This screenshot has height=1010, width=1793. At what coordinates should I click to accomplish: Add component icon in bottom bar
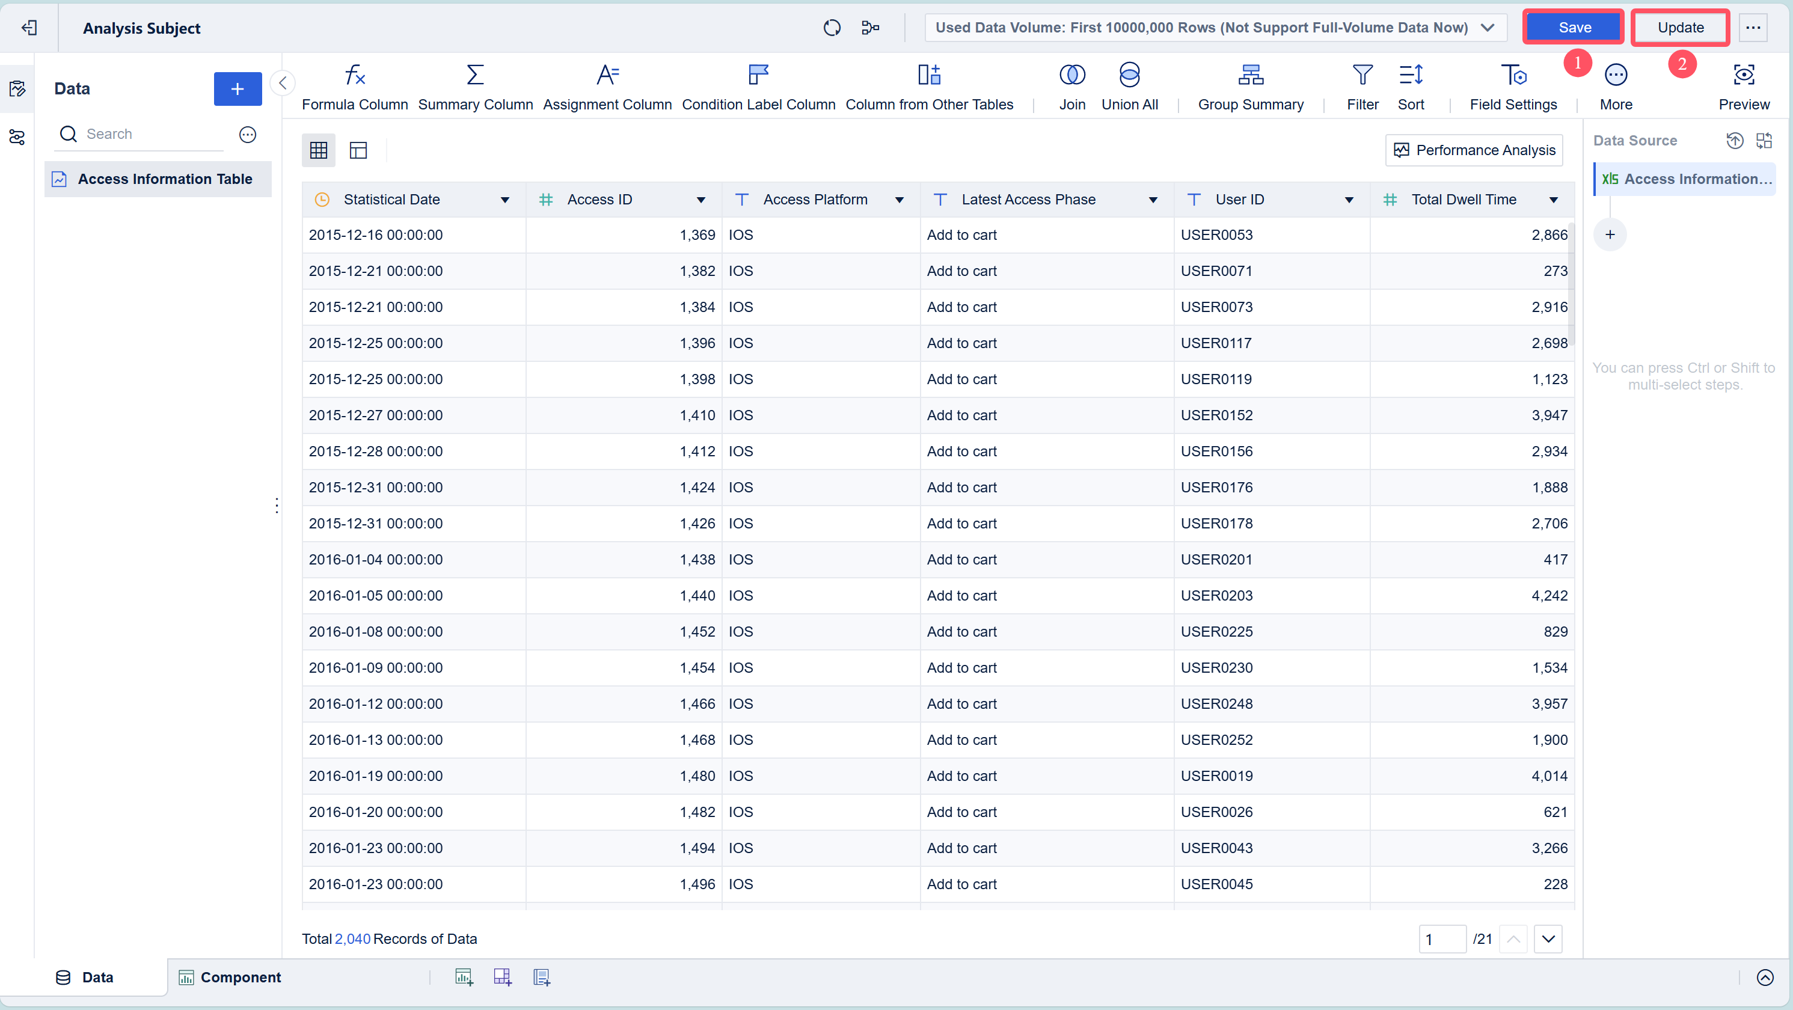(x=464, y=978)
